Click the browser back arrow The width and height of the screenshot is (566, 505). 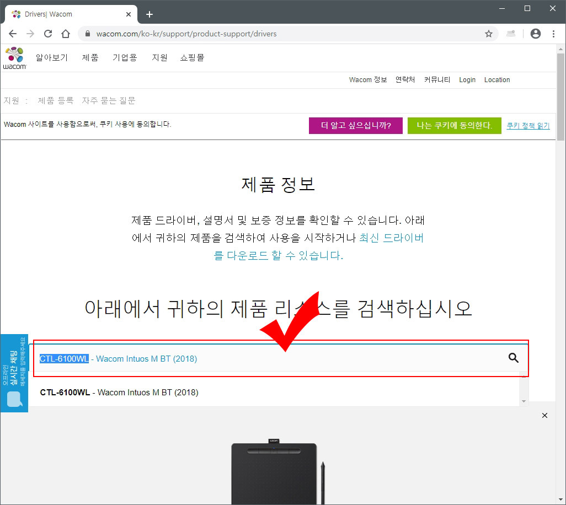13,34
